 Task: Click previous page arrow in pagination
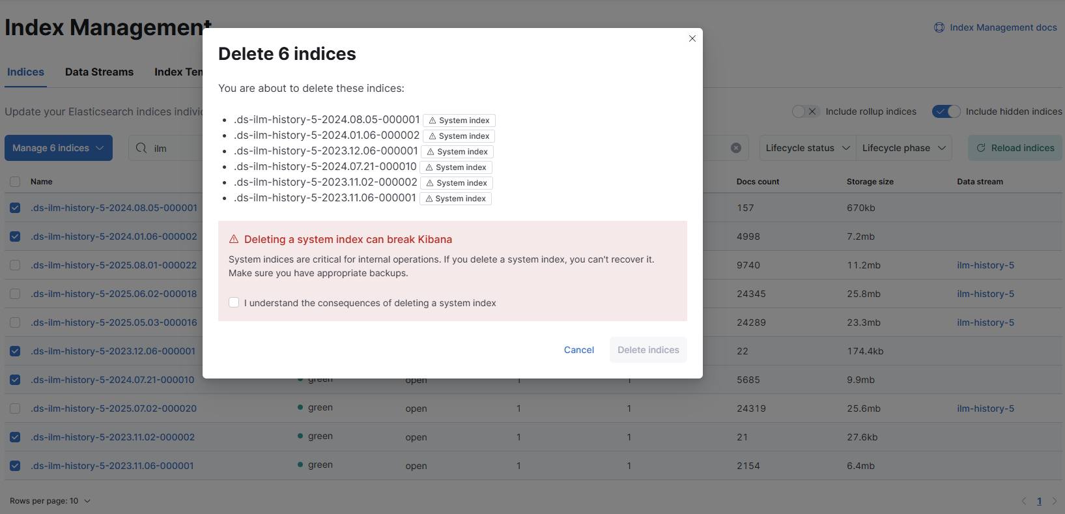[x=1024, y=501]
